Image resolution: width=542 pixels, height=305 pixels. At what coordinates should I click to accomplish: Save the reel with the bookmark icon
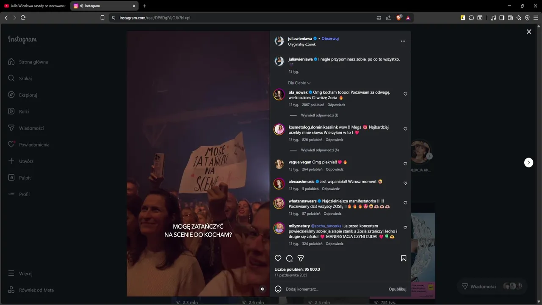point(404,258)
